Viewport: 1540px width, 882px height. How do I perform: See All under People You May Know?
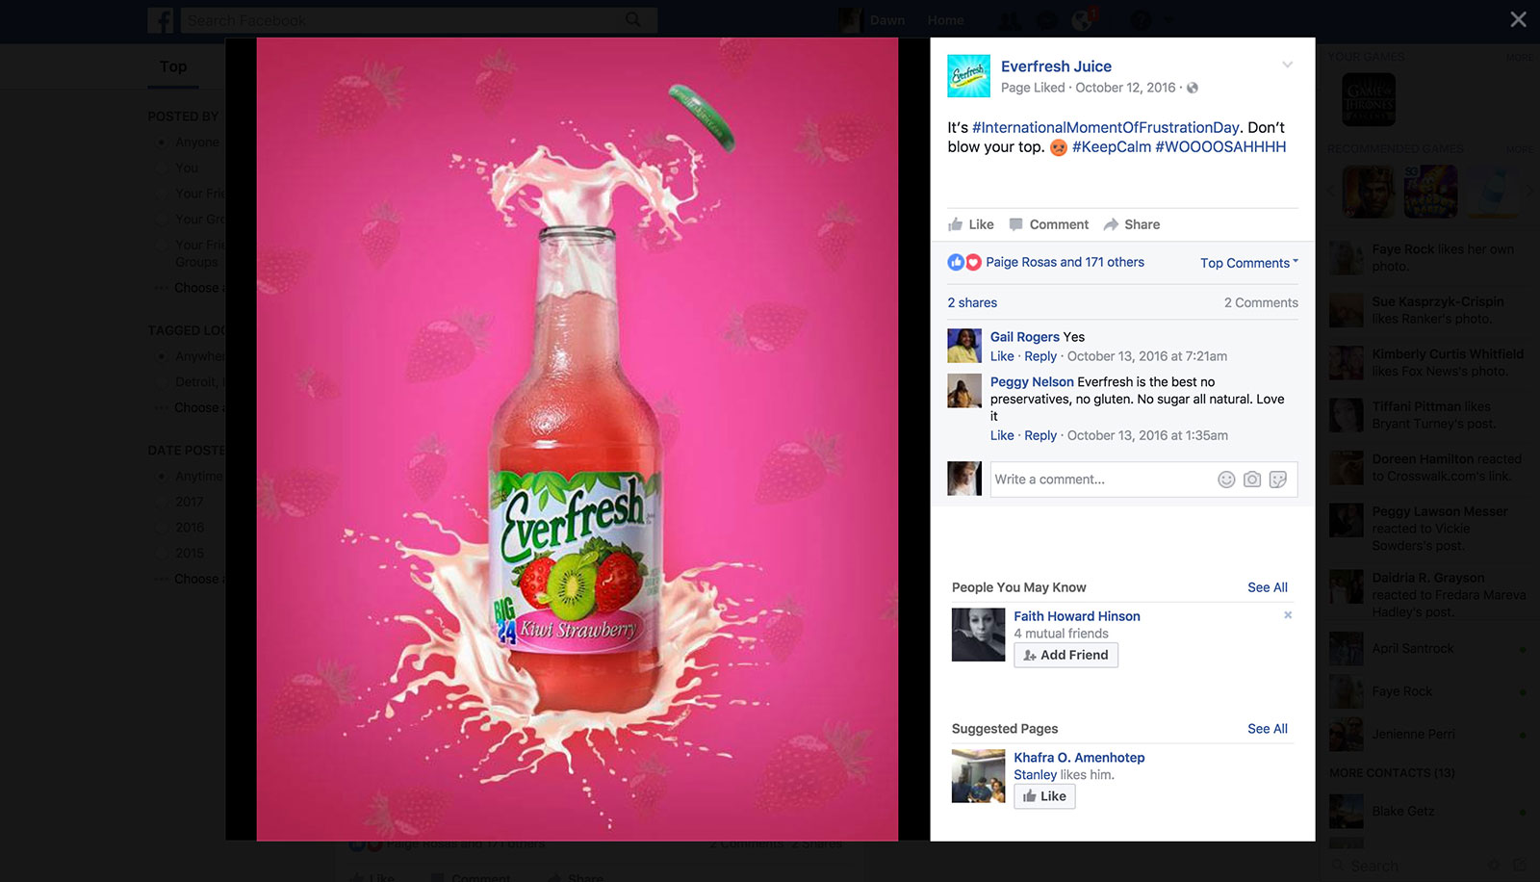coord(1267,587)
